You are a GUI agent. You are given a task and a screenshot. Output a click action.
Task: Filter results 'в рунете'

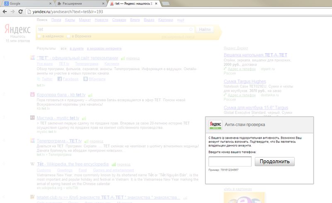[77, 49]
